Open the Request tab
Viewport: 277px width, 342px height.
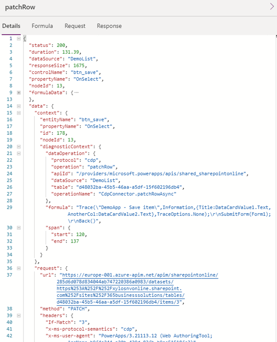(75, 26)
